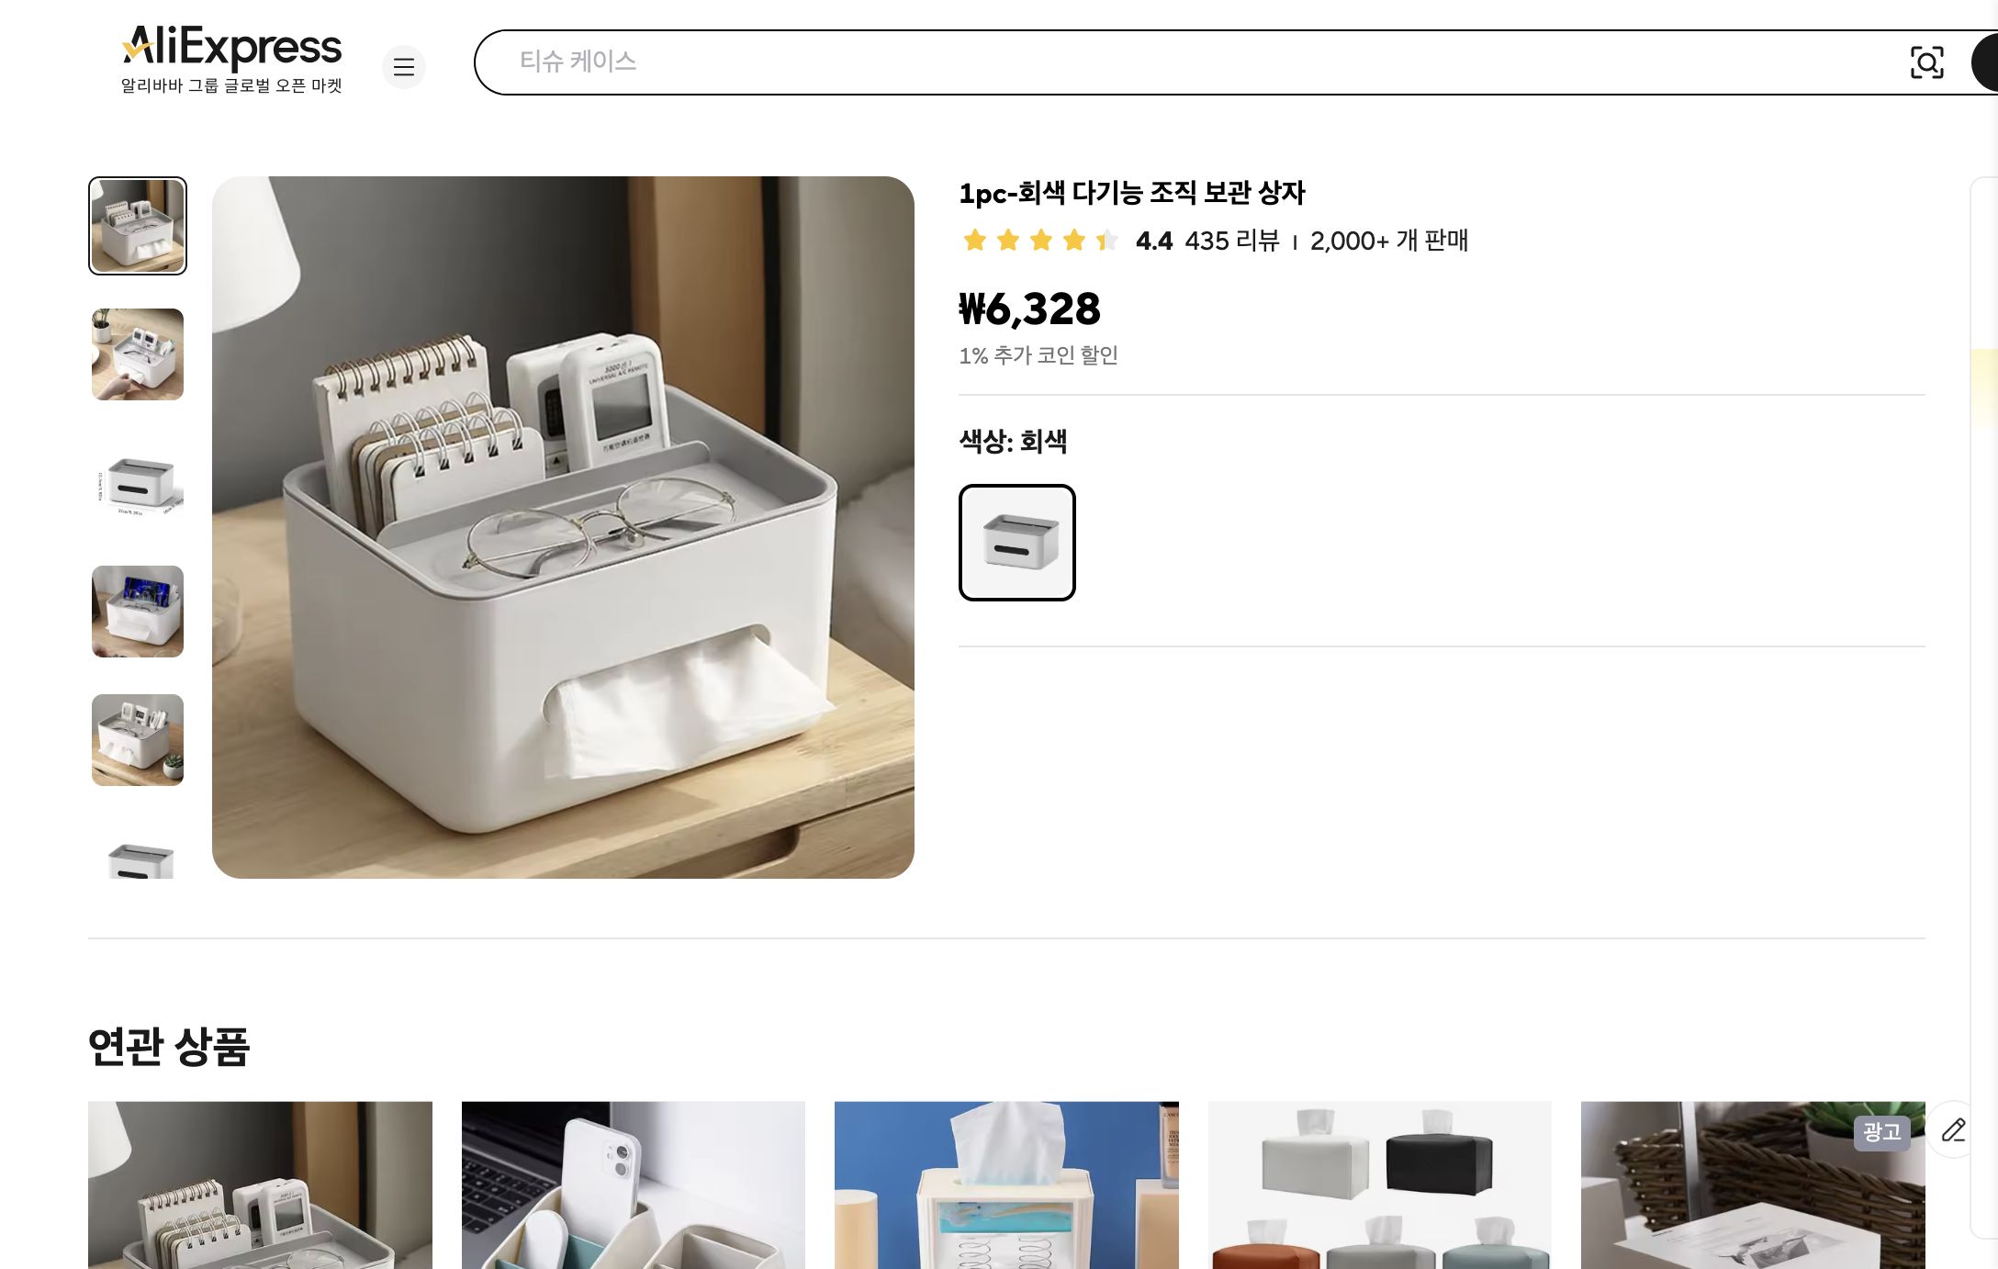1998x1269 pixels.
Task: Select thumbnail showing phone on organizer
Action: tap(138, 612)
